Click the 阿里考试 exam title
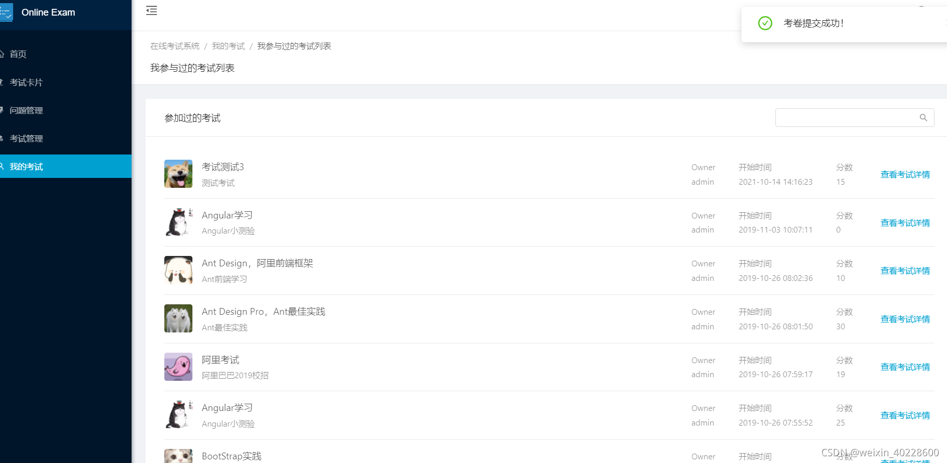Screen dimensions: 947x463 tap(220, 360)
